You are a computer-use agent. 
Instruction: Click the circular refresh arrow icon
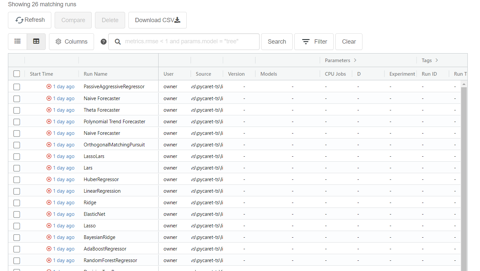tap(19, 20)
